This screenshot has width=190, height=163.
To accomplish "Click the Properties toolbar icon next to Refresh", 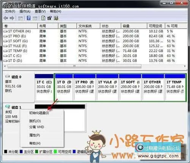I will tap(49, 18).
